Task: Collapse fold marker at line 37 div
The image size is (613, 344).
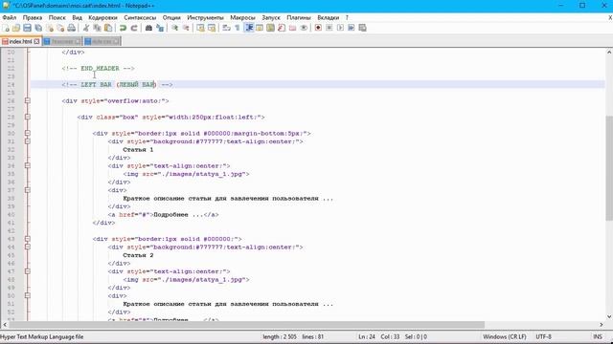Action: point(28,190)
